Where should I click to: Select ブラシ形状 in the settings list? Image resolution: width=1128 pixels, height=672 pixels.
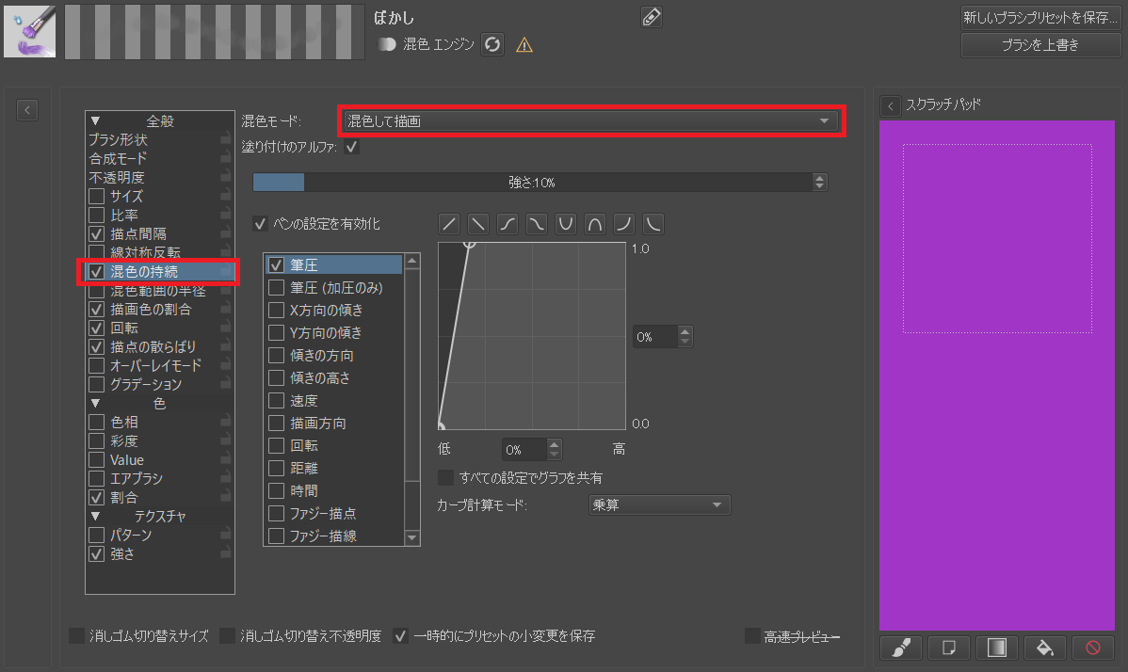point(160,139)
